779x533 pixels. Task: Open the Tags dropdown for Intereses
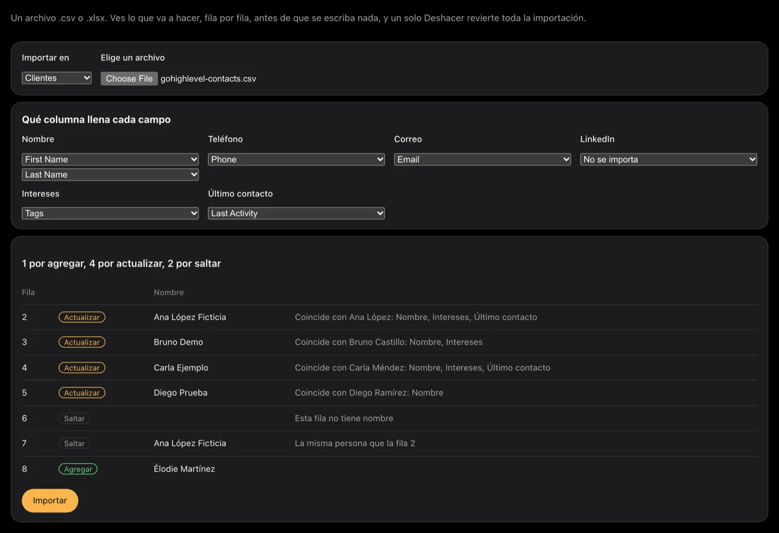[110, 214]
